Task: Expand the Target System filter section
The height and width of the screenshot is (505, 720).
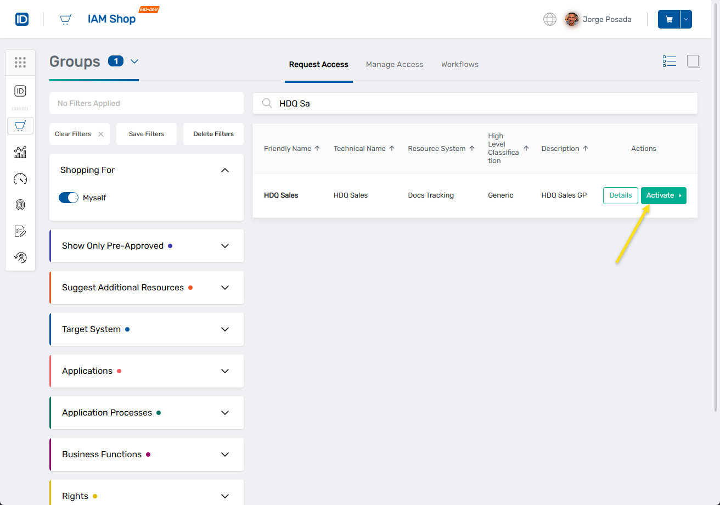Action: tap(224, 329)
